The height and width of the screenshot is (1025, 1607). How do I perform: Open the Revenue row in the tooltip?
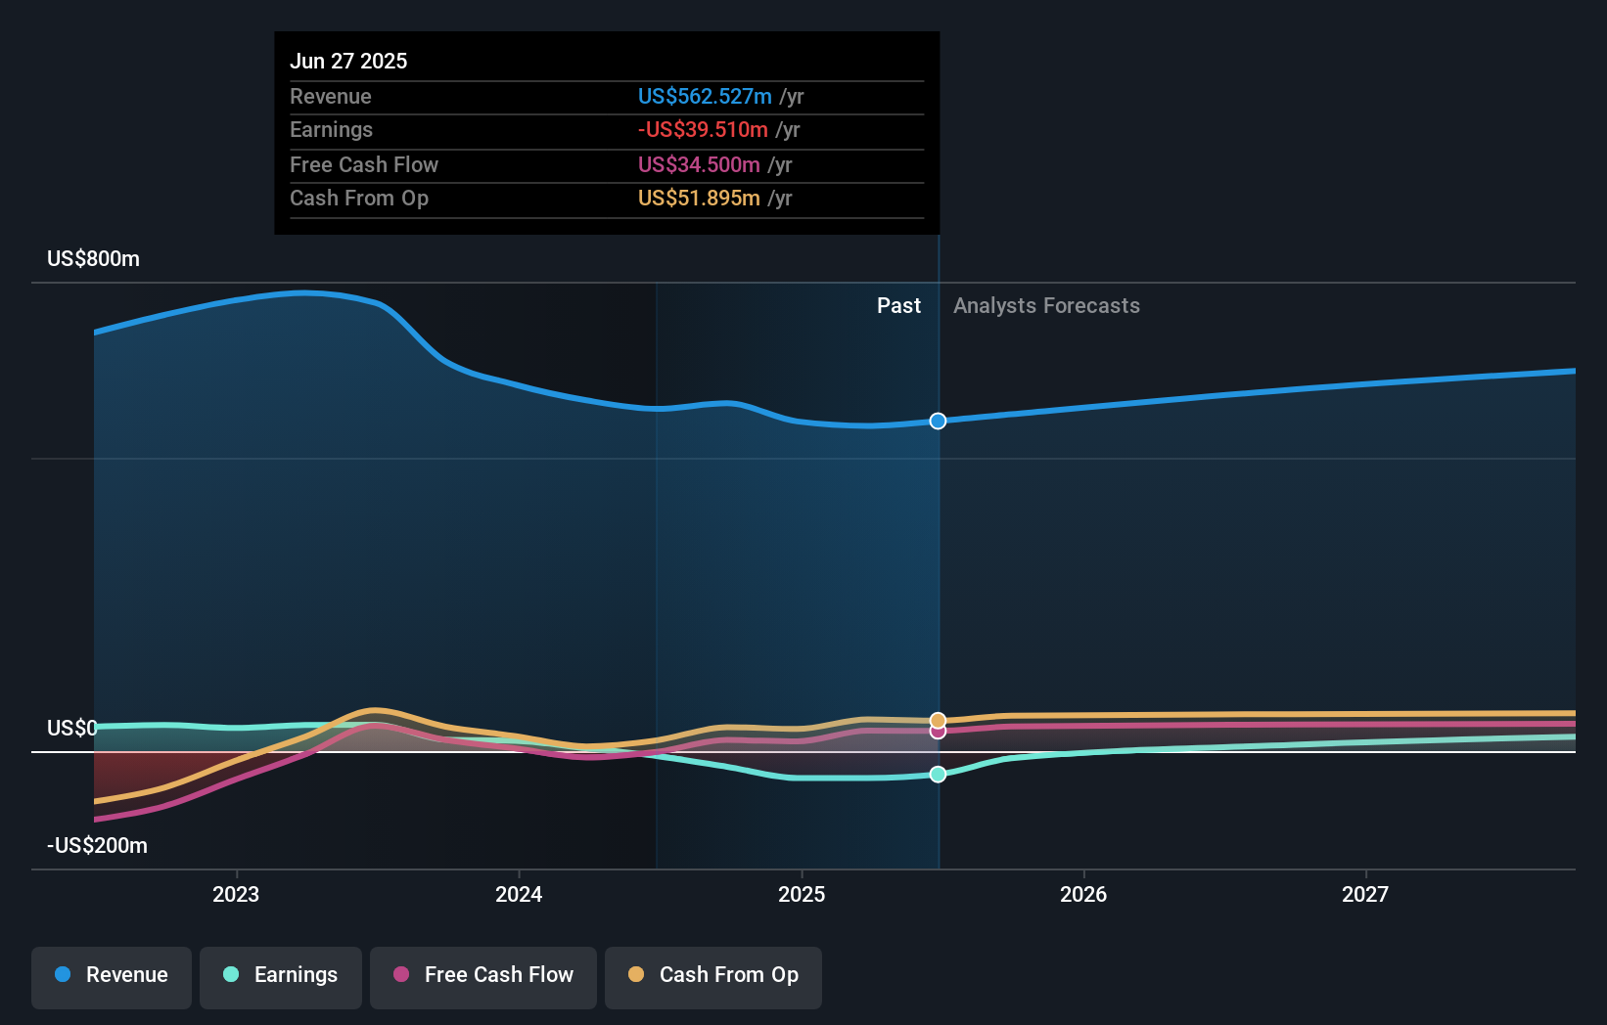tap(606, 97)
